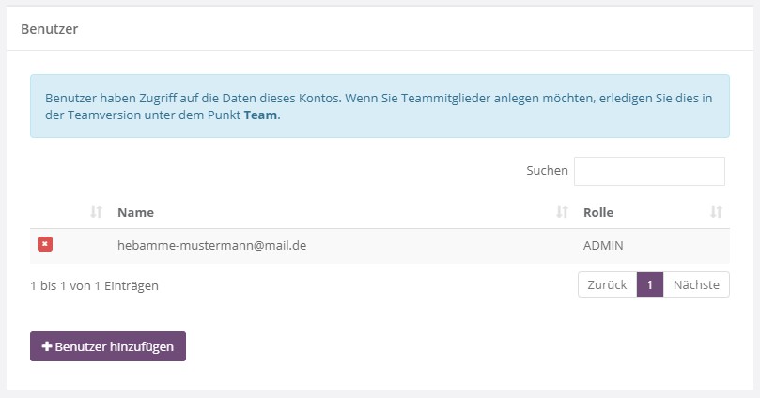The height and width of the screenshot is (398, 760).
Task: Sort table by the Rolle header text
Action: [x=598, y=212]
